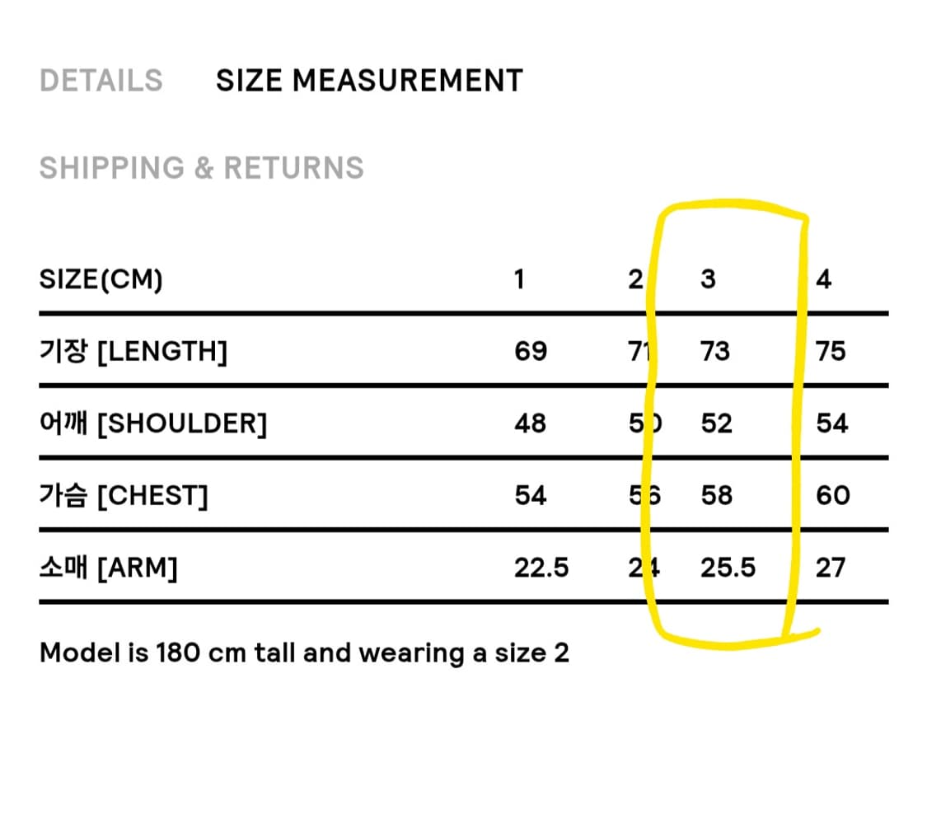Open SHIPPING & RETURNS section
Viewport: 927px width, 814px height.
202,168
